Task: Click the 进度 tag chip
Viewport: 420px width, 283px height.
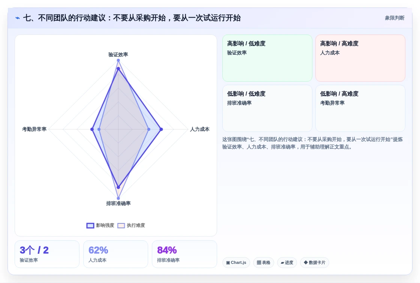Action: [287, 263]
